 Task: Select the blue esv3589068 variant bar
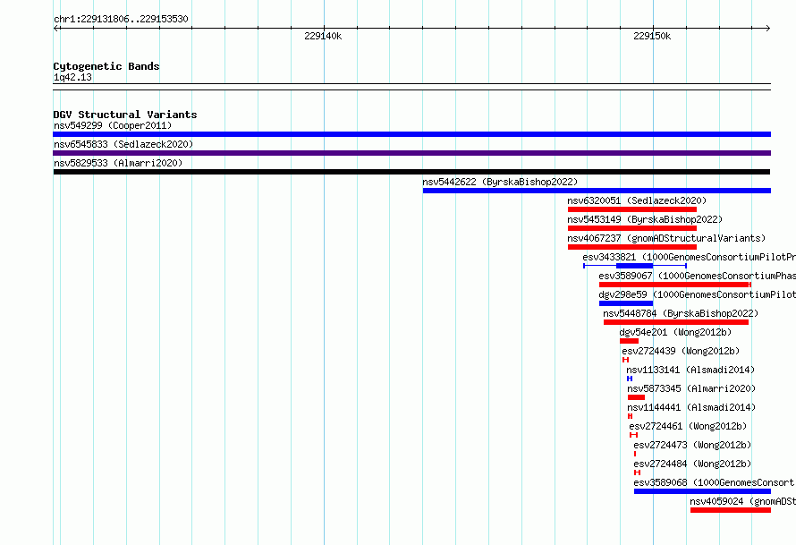pos(703,491)
